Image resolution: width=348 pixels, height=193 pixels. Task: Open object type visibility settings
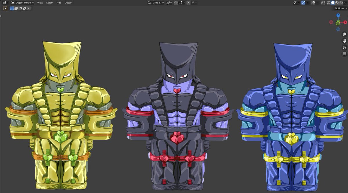[296, 3]
